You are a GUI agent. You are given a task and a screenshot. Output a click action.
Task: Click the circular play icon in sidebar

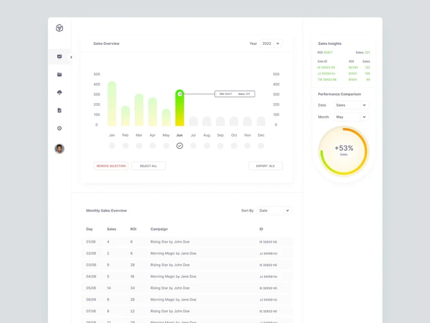(59, 128)
